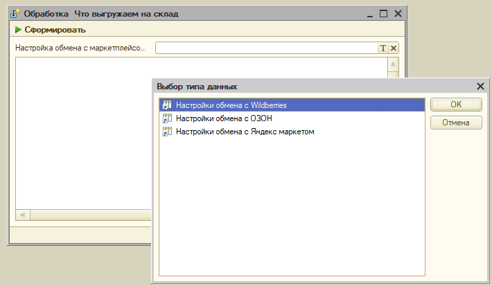Select Настройки обмена с Яндекс маркетом row
492x286 pixels.
pos(292,132)
